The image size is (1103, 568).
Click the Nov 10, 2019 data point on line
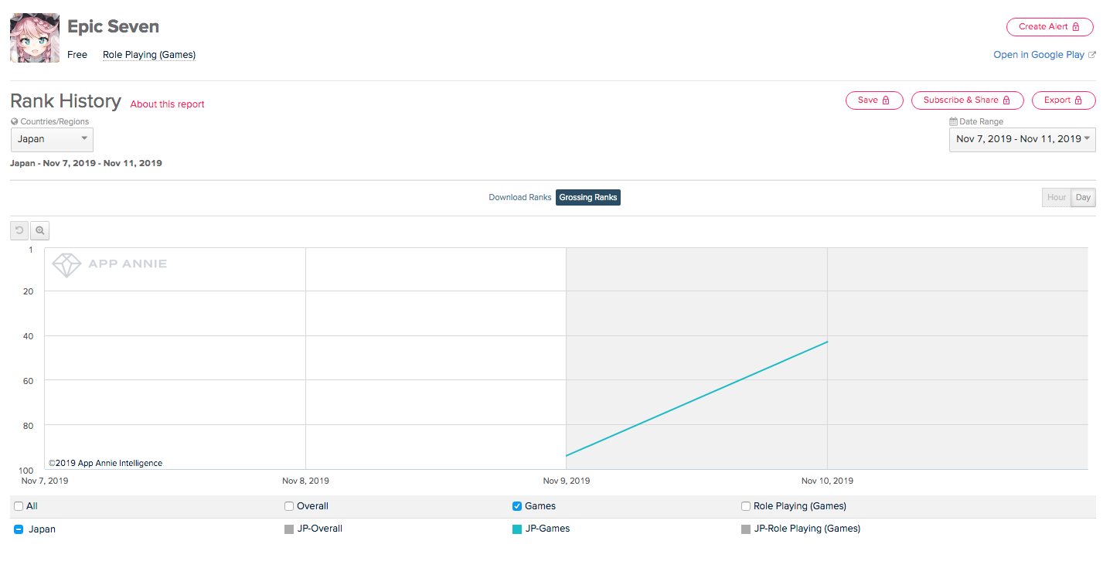click(827, 342)
